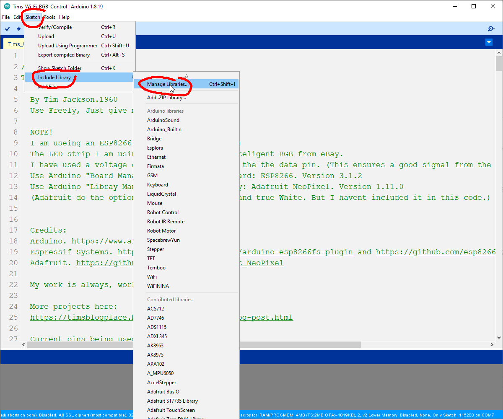This screenshot has width=503, height=419.
Task: Include the Robot Motor library
Action: (186, 231)
